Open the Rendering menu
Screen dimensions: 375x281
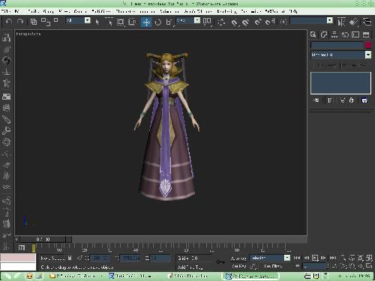coord(226,11)
